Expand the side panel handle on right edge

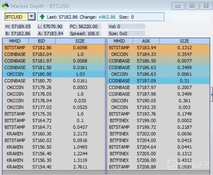click(212, 95)
